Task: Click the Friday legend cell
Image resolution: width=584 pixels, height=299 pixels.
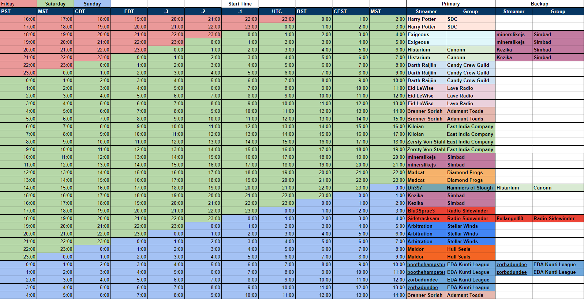Action: [18, 4]
